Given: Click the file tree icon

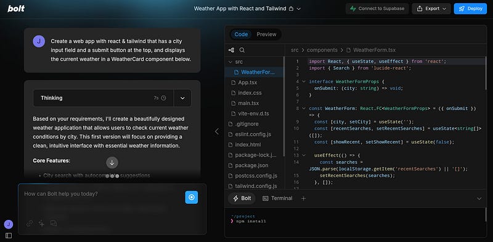Looking at the screenshot, I should point(231,50).
